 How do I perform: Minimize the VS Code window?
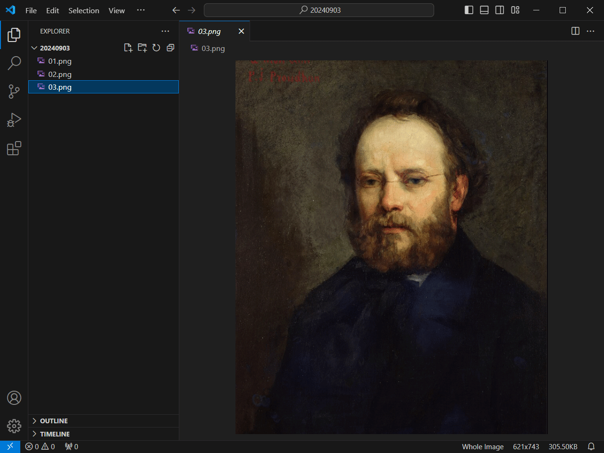click(537, 10)
